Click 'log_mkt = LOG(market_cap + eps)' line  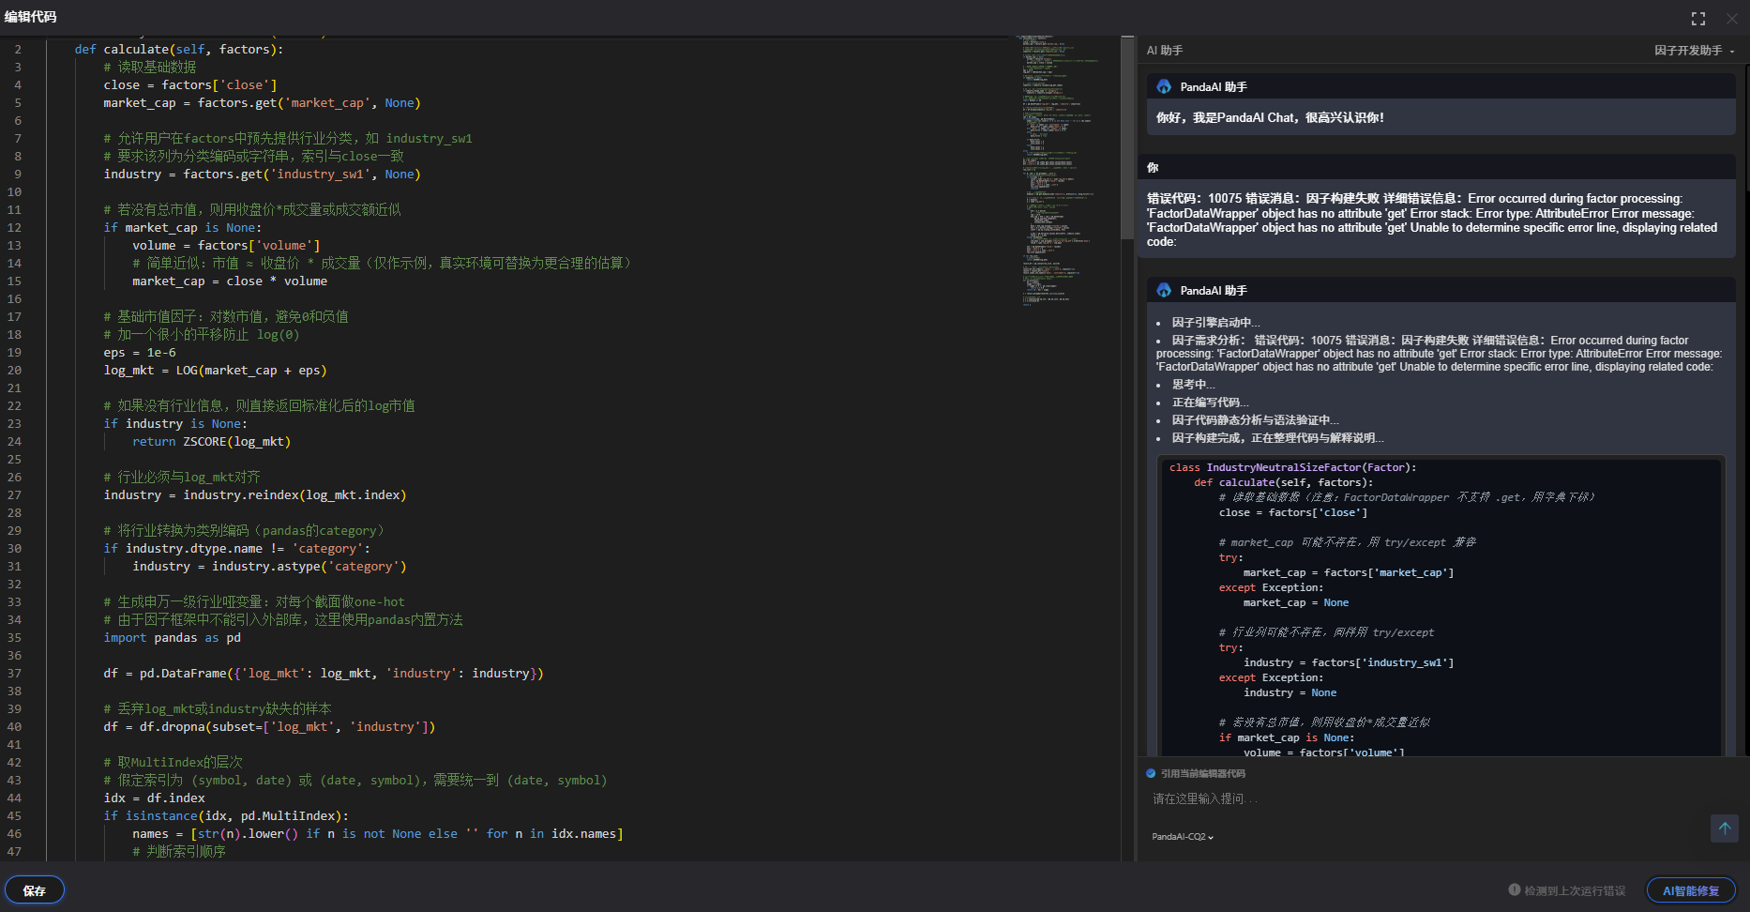(x=215, y=371)
